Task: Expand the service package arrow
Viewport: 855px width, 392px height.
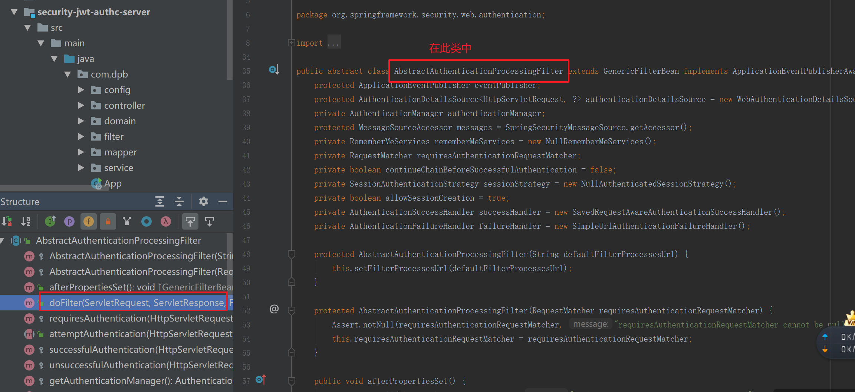Action: [x=81, y=168]
